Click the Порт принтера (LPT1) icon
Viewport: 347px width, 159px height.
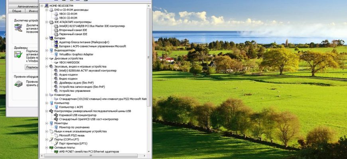tap(56, 143)
